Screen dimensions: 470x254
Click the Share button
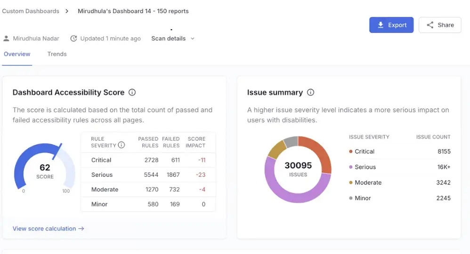440,25
